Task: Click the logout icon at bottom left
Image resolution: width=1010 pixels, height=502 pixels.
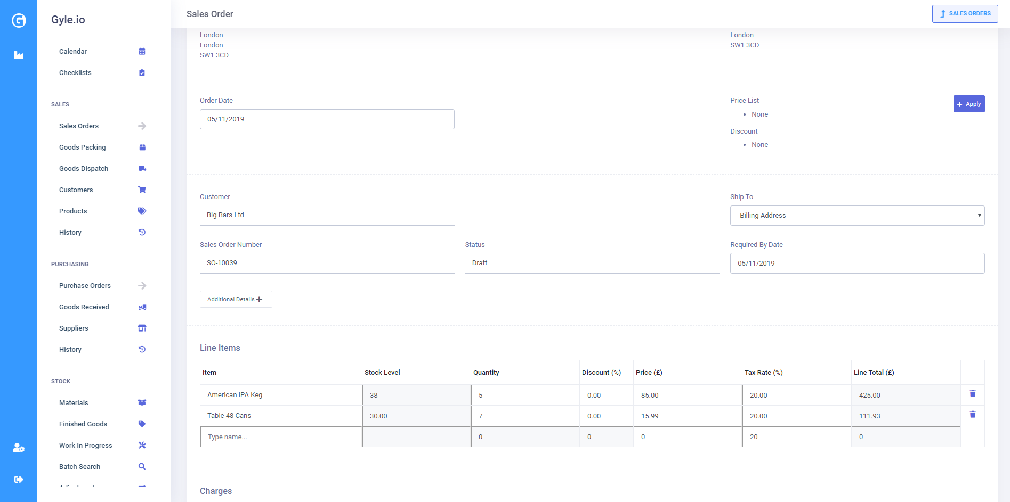Action: [19, 479]
